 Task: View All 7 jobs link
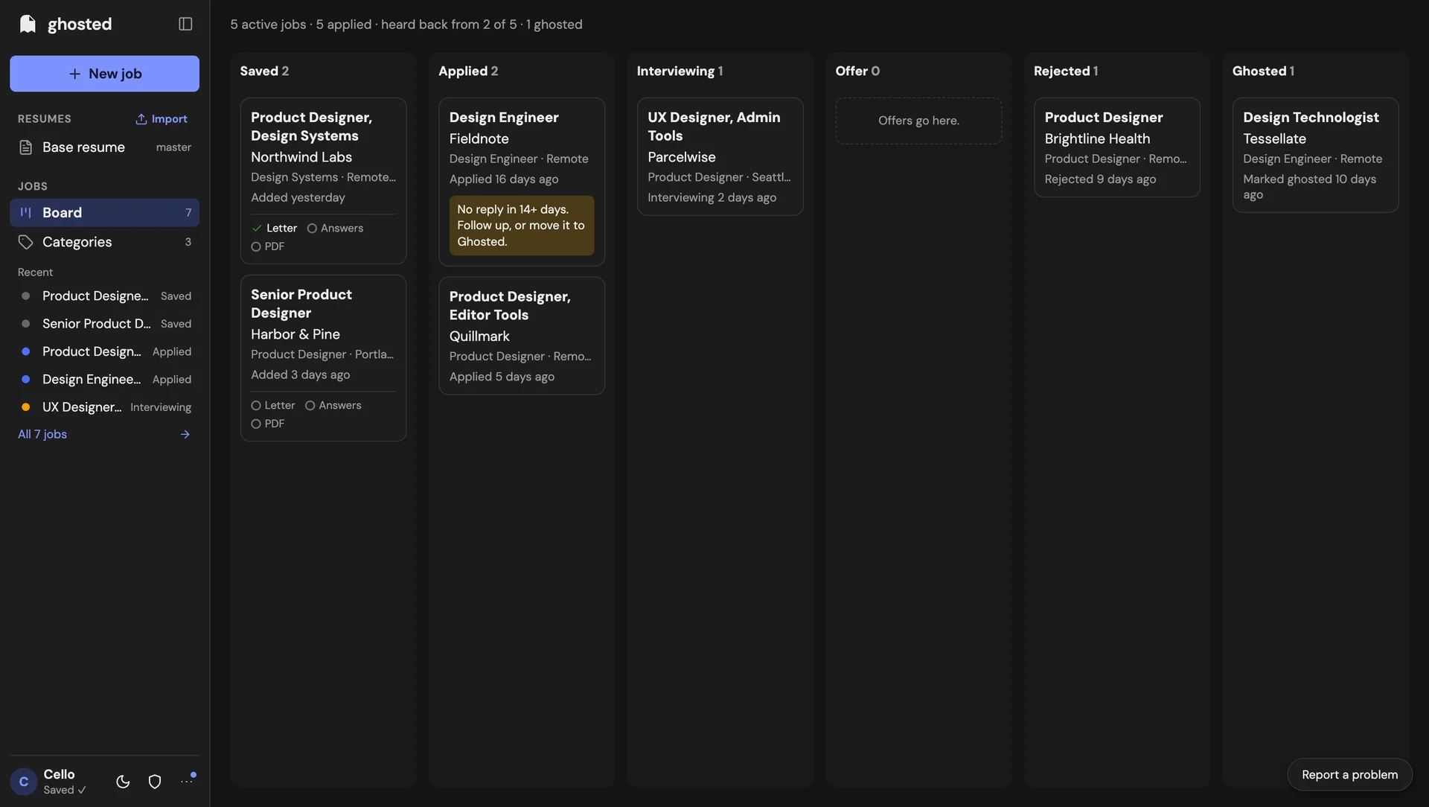point(42,434)
